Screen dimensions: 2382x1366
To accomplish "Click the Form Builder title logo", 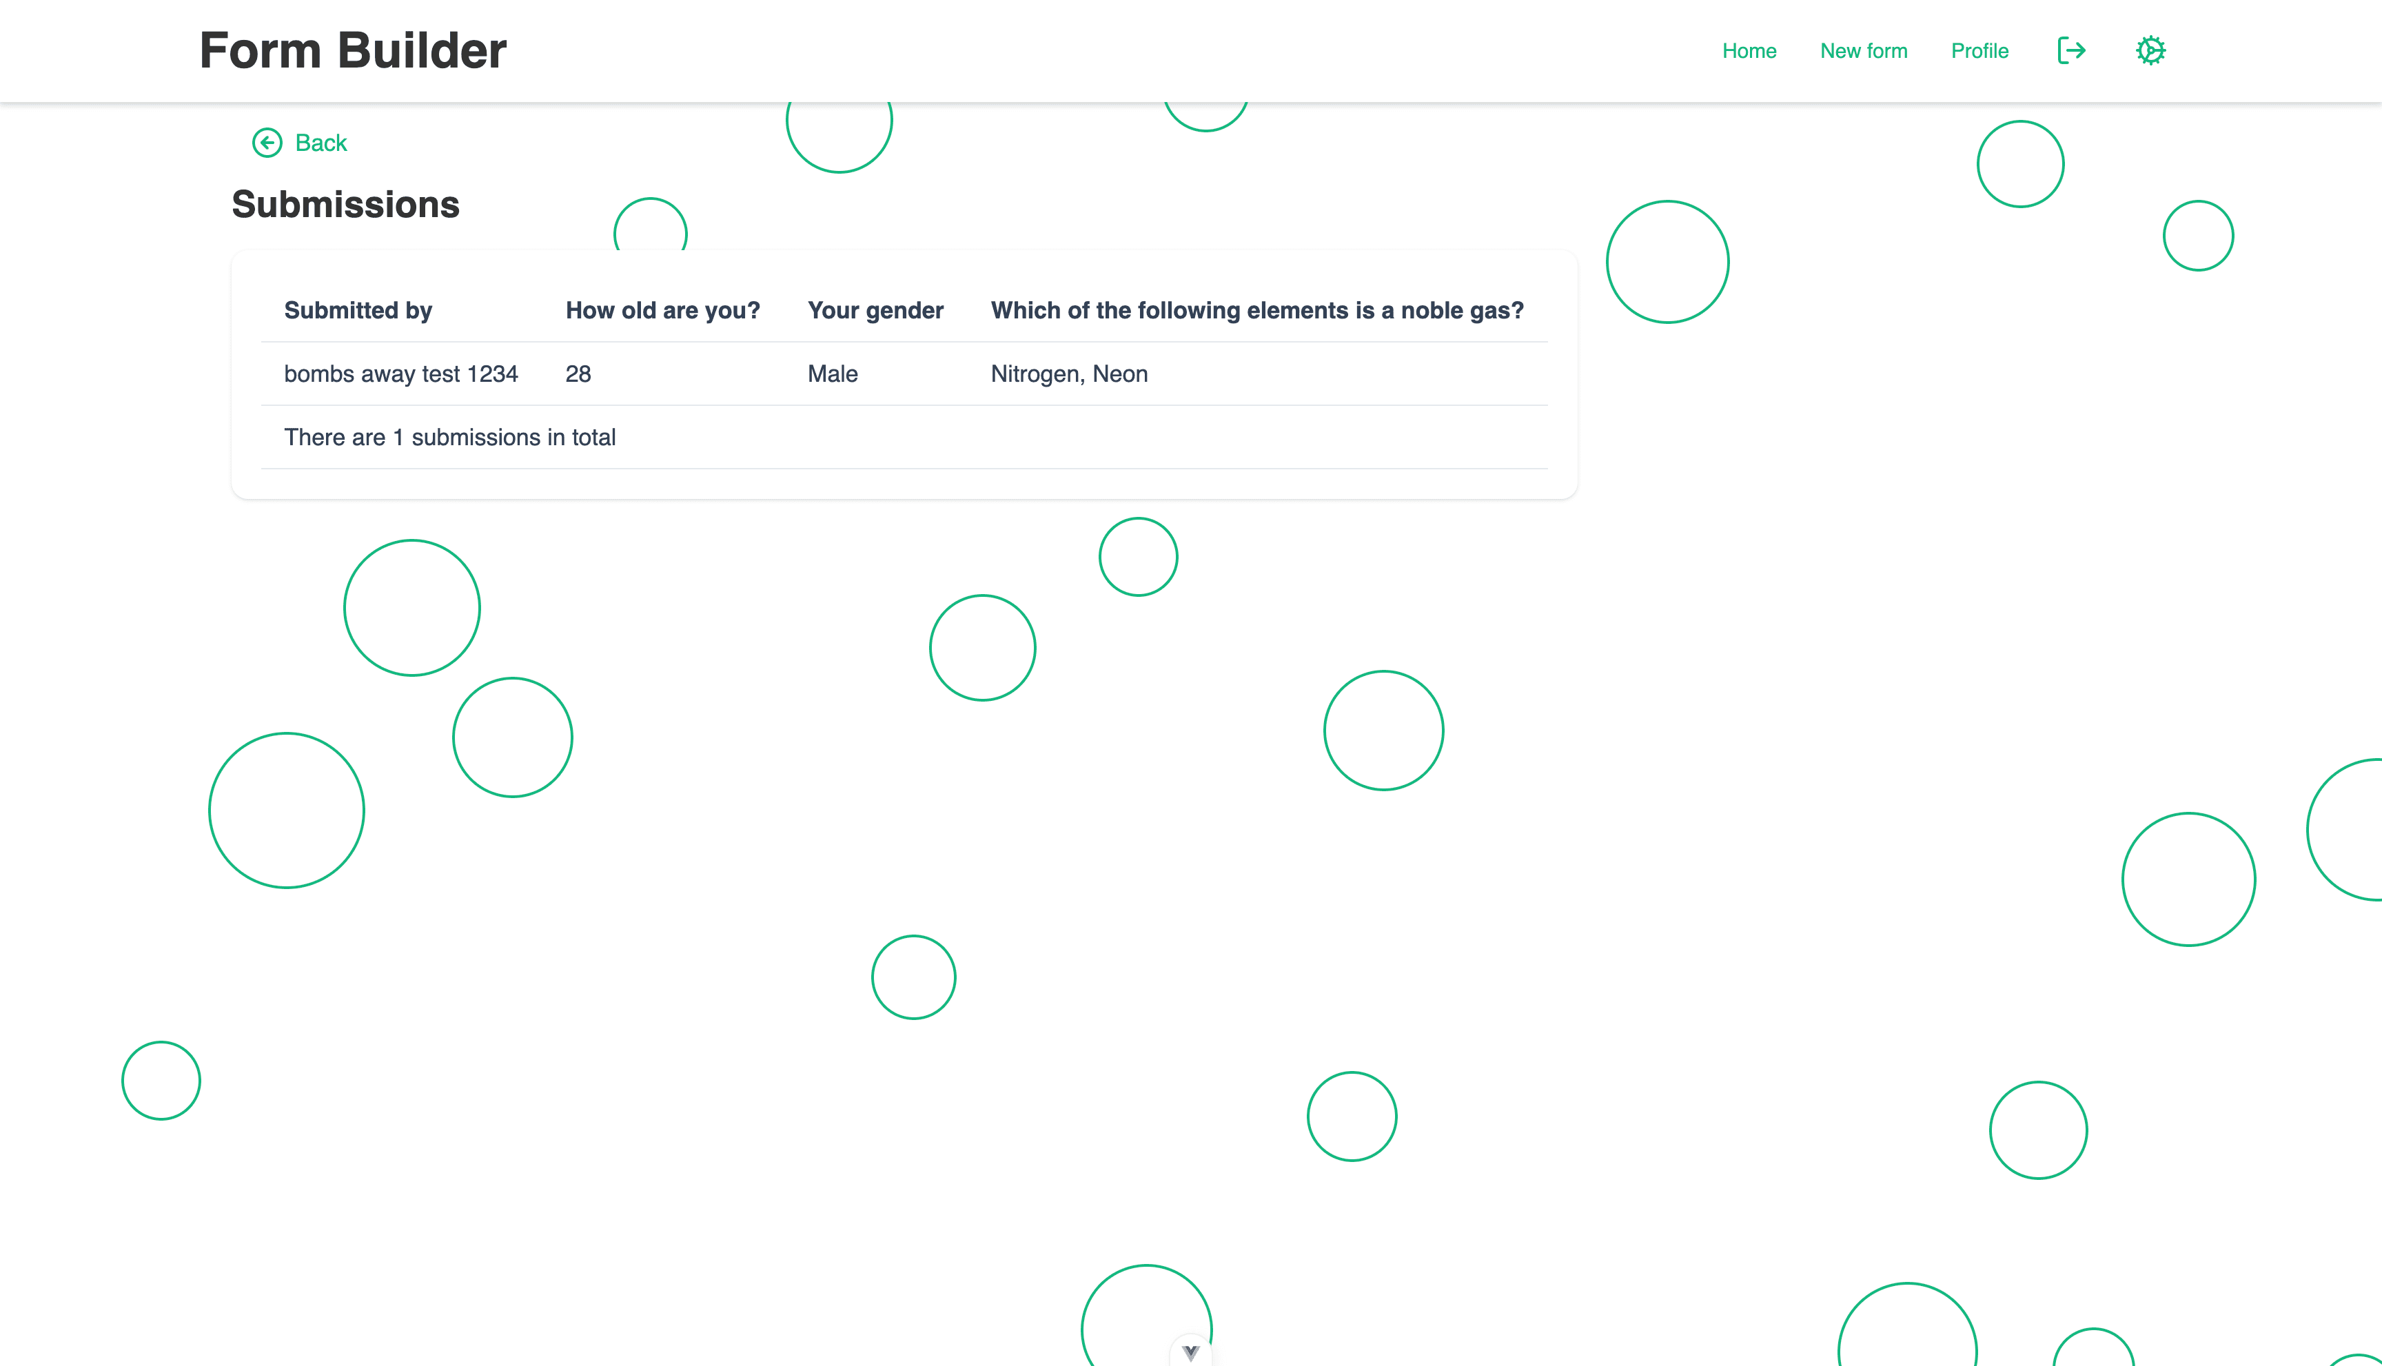I will click(353, 51).
